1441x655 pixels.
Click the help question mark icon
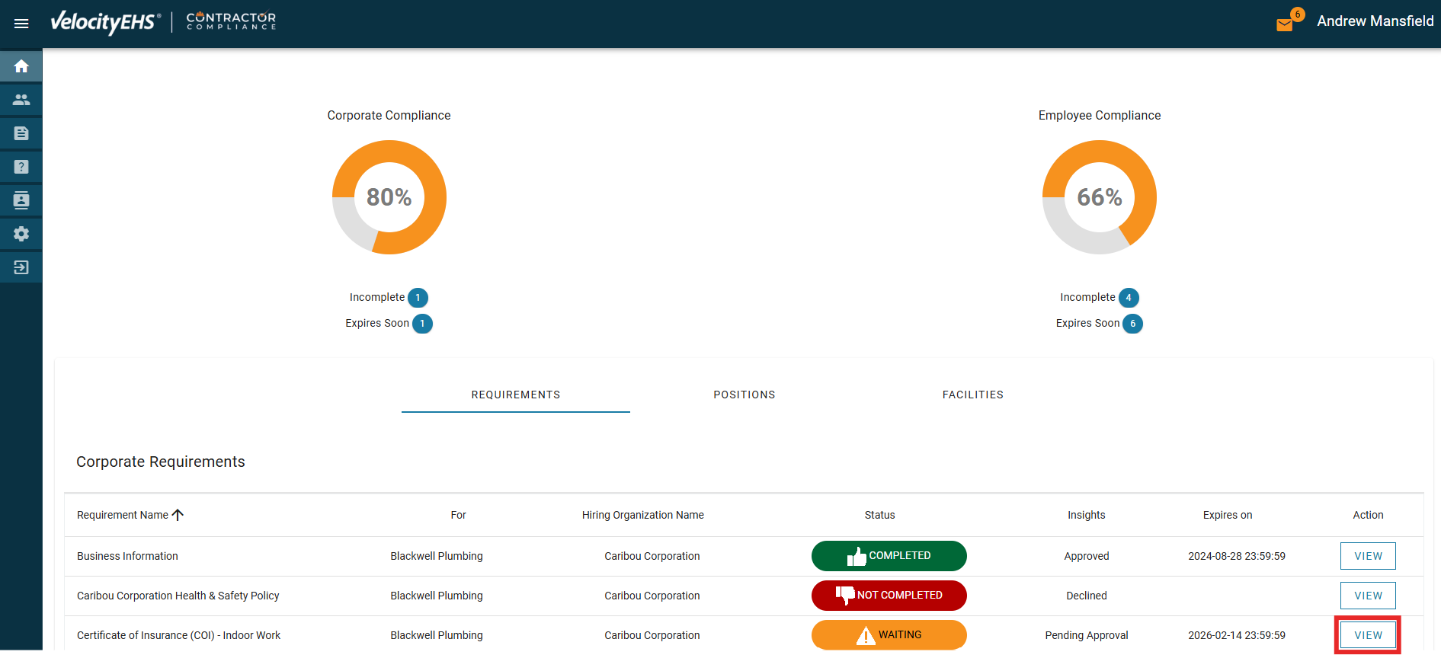(21, 167)
